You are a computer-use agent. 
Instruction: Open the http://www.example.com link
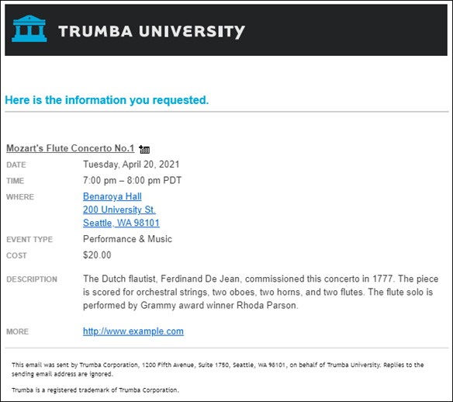[133, 331]
